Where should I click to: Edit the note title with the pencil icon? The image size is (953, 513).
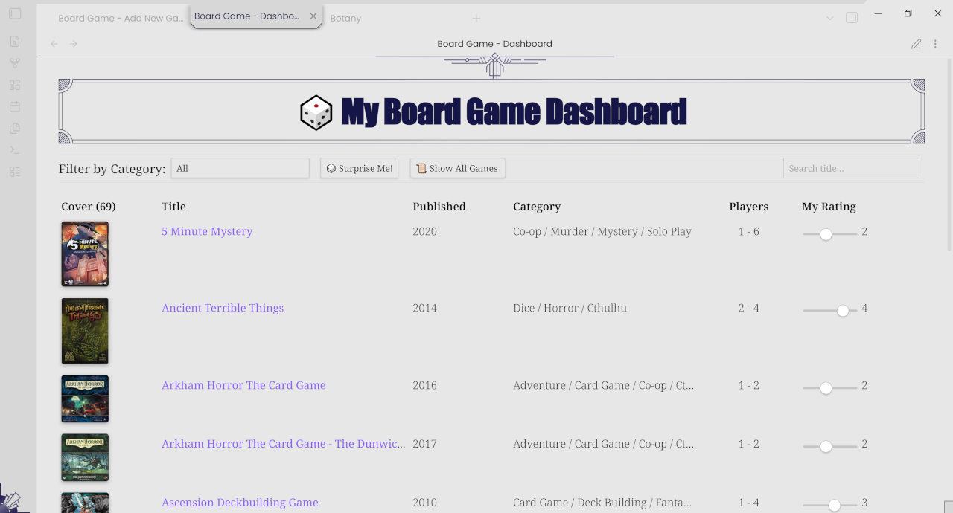(x=916, y=44)
